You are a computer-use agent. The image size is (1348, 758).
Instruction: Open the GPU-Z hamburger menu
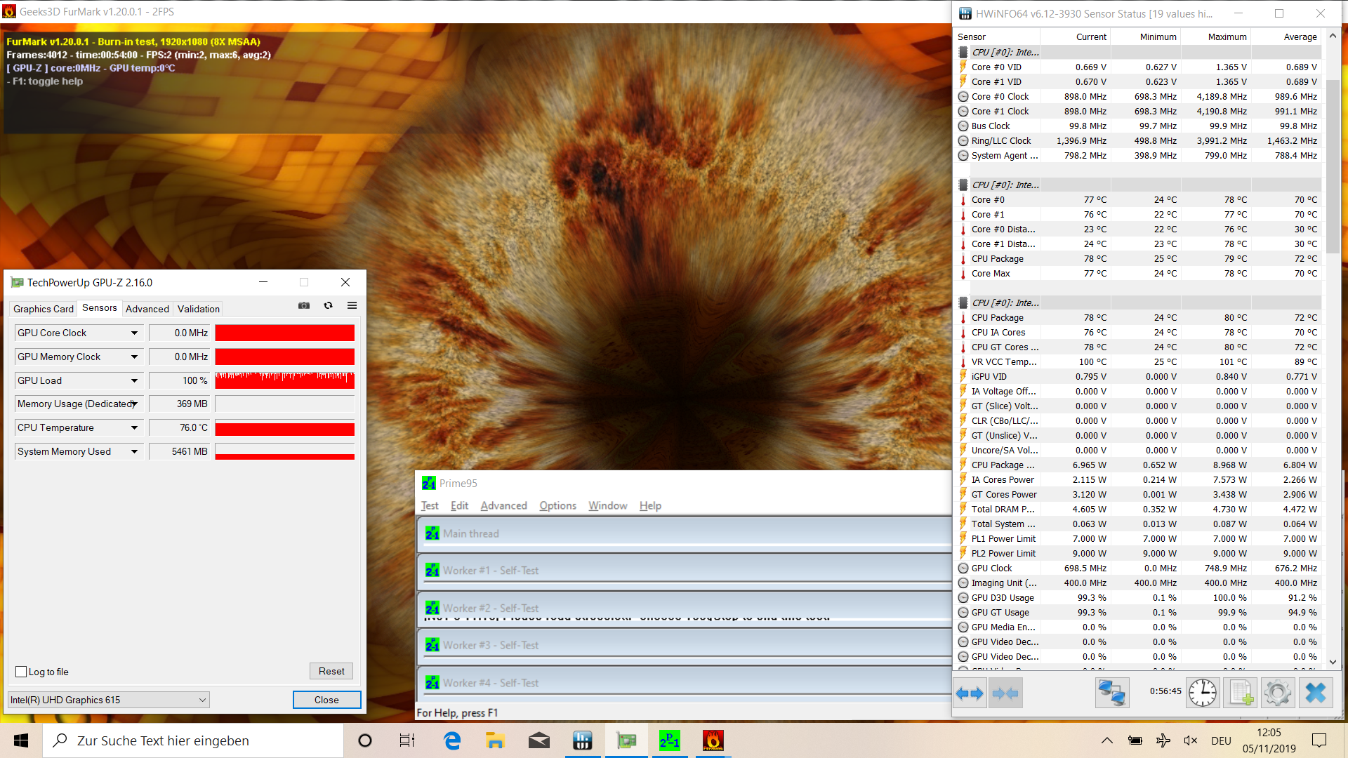click(x=352, y=305)
